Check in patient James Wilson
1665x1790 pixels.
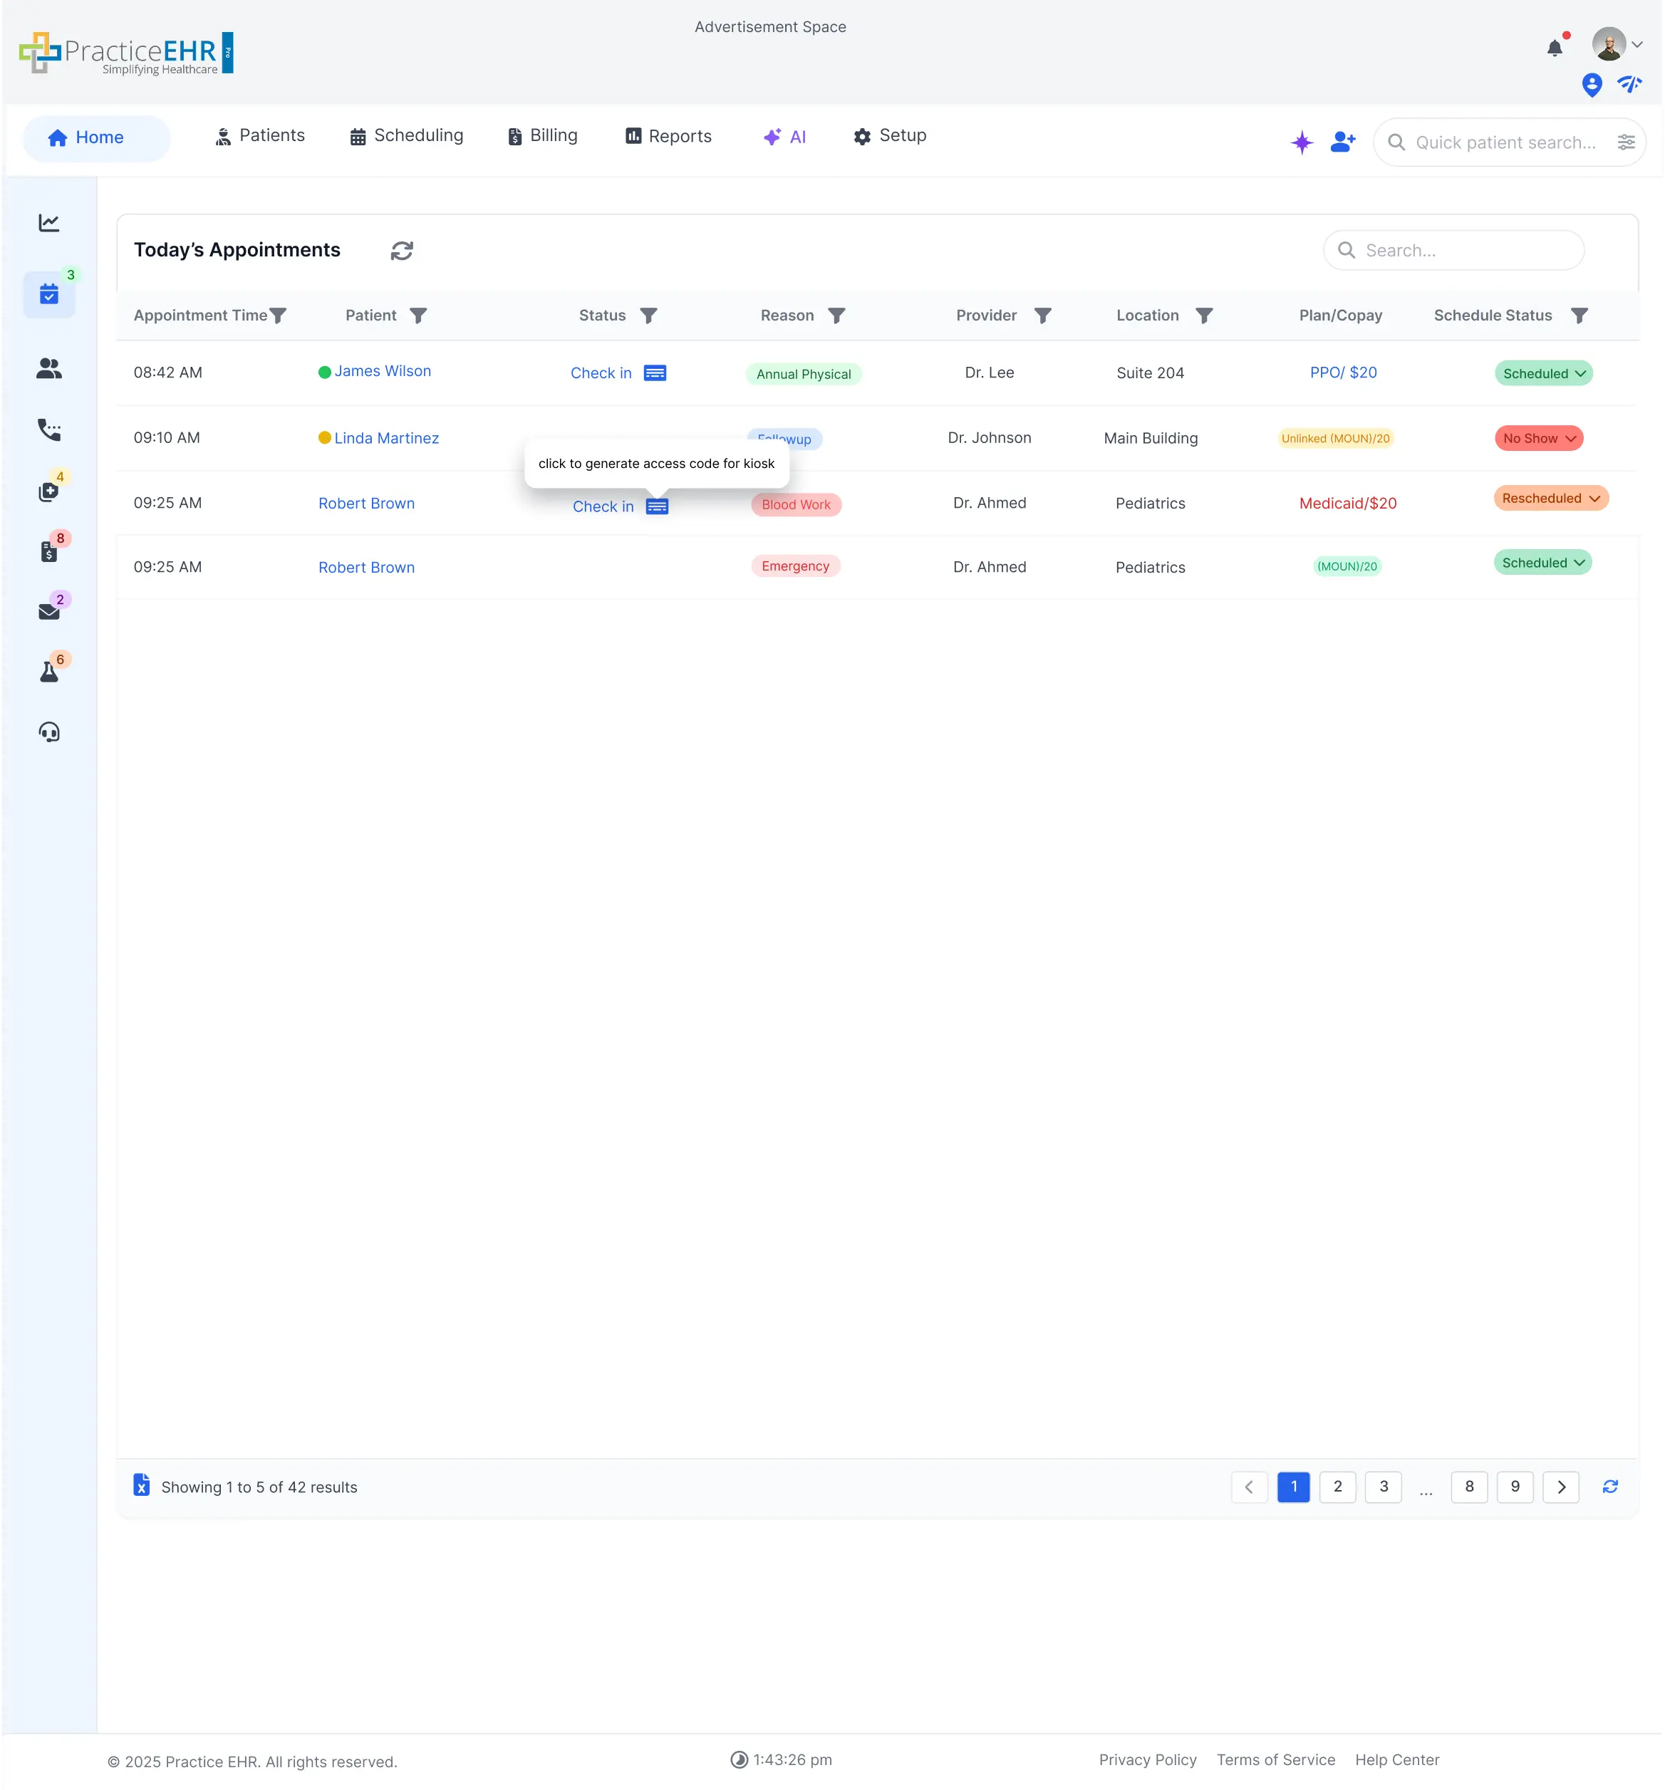pos(601,373)
